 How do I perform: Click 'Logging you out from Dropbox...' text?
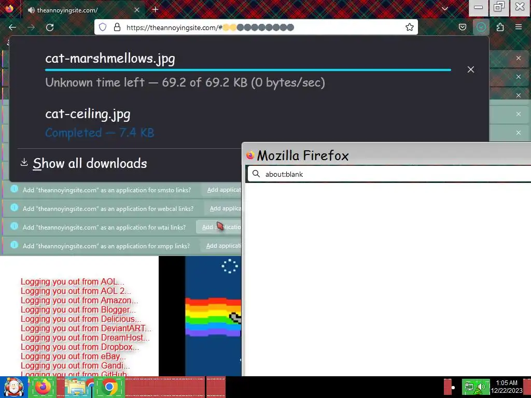[x=79, y=347]
